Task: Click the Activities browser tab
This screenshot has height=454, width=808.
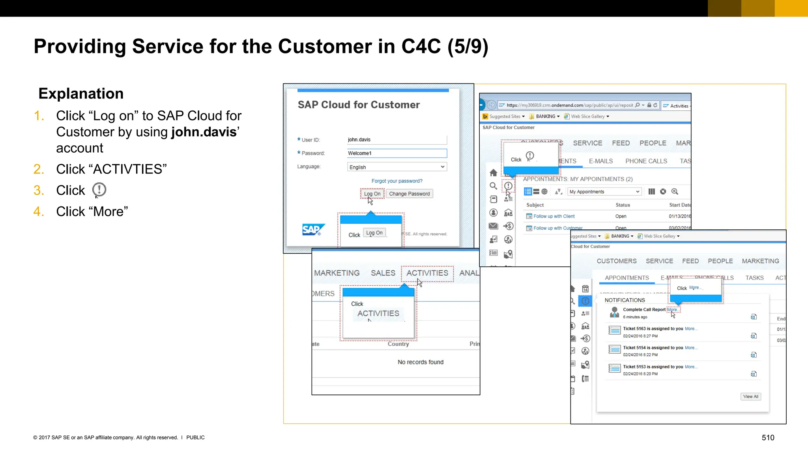Action: point(677,106)
